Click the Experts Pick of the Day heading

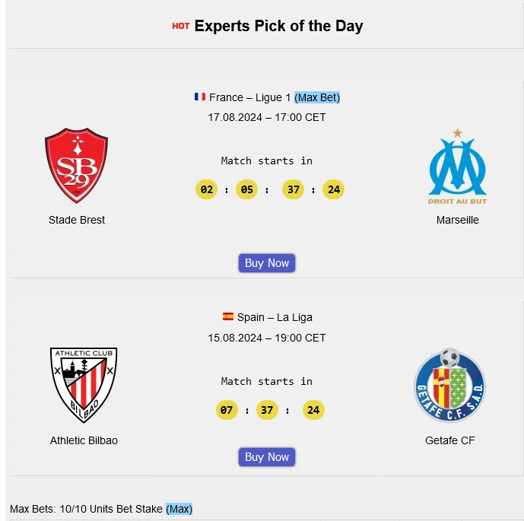278,26
